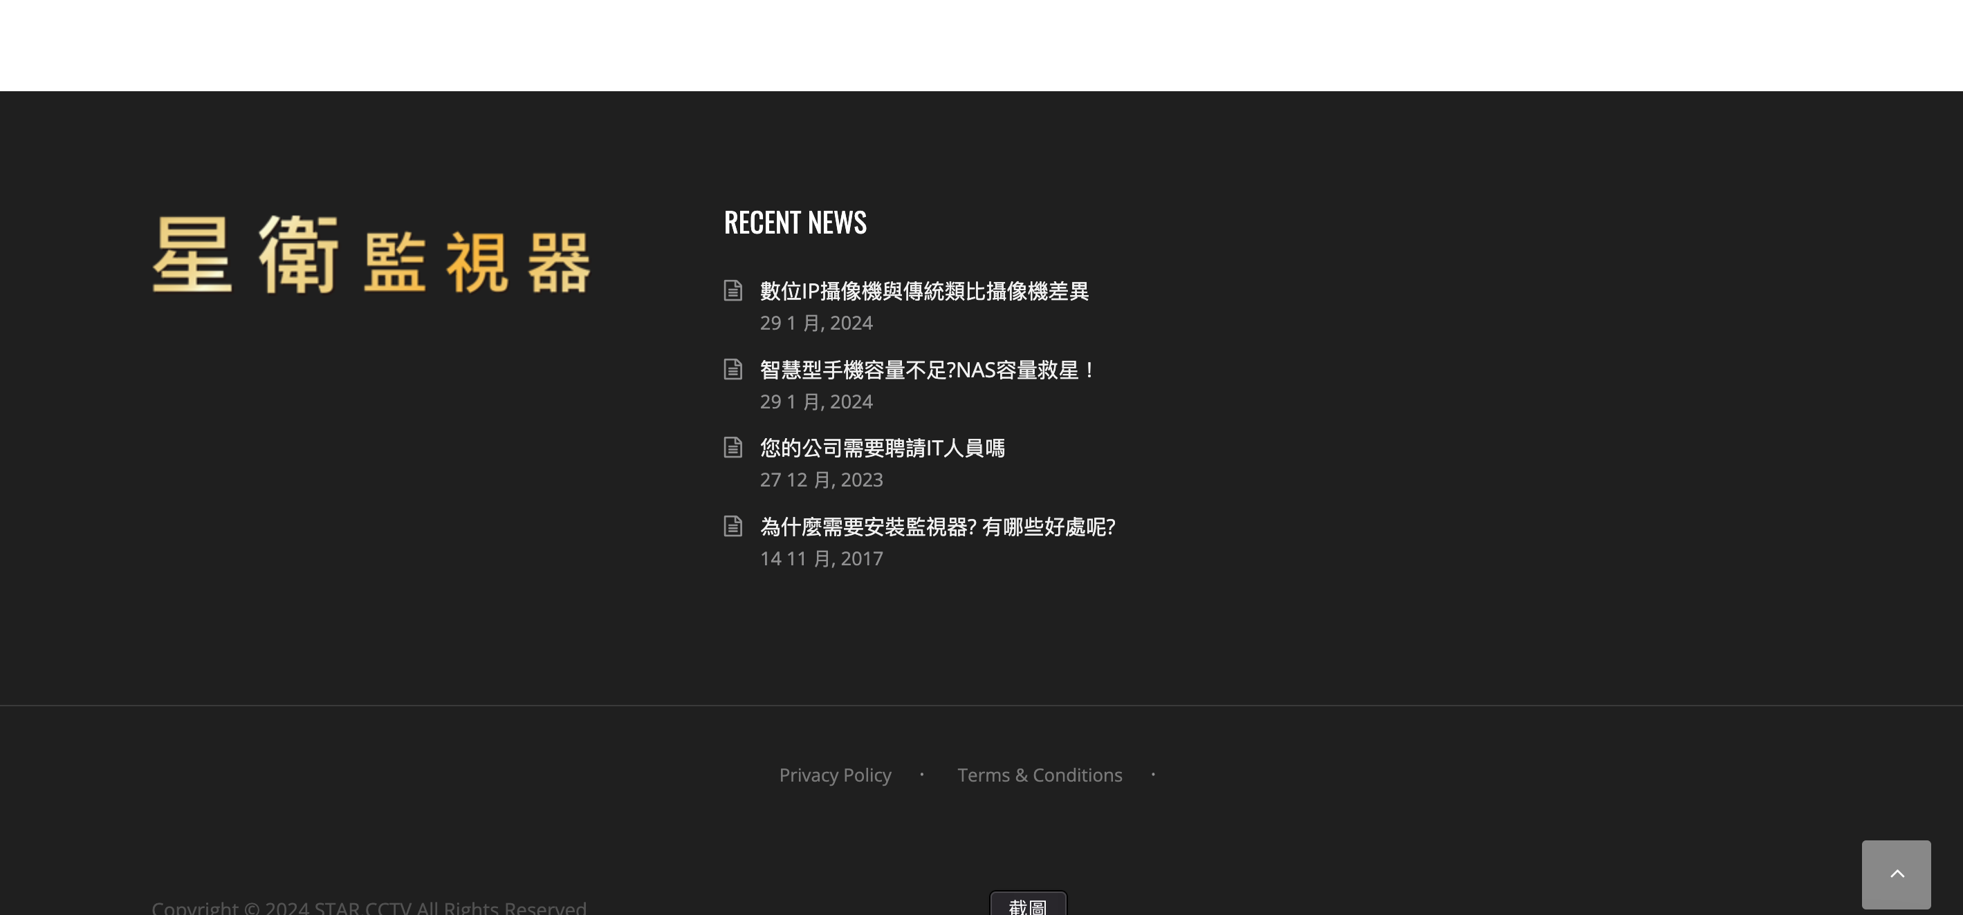The height and width of the screenshot is (915, 1963).
Task: Click the 27 12 月, 2023 date
Action: (821, 480)
